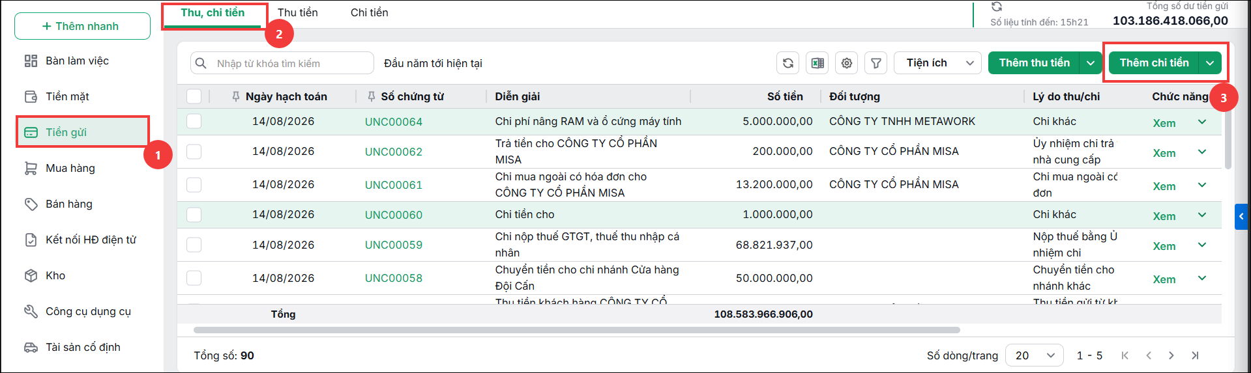
Task: Open Công cụ dụng cụ module
Action: pyautogui.click(x=78, y=311)
